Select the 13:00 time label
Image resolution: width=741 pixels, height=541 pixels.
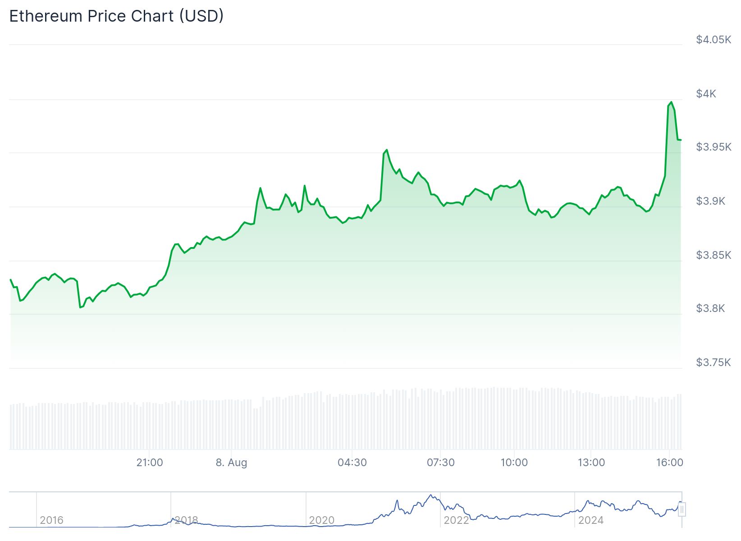(591, 463)
